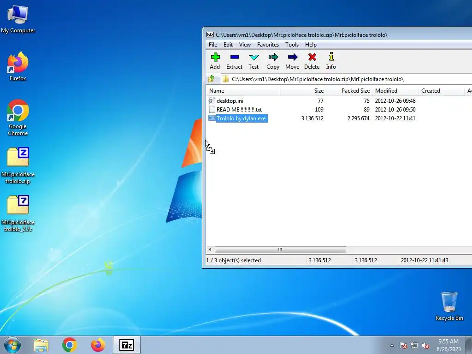472x354 pixels.
Task: Open the File menu
Action: click(213, 45)
